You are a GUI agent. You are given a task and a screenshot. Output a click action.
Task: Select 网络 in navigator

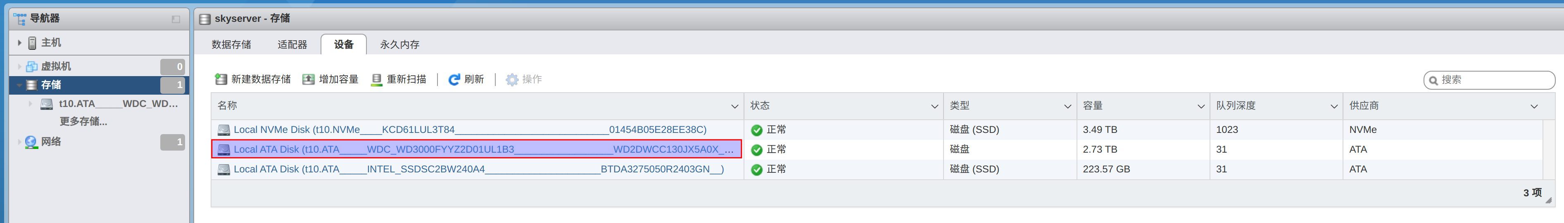pyautogui.click(x=51, y=142)
